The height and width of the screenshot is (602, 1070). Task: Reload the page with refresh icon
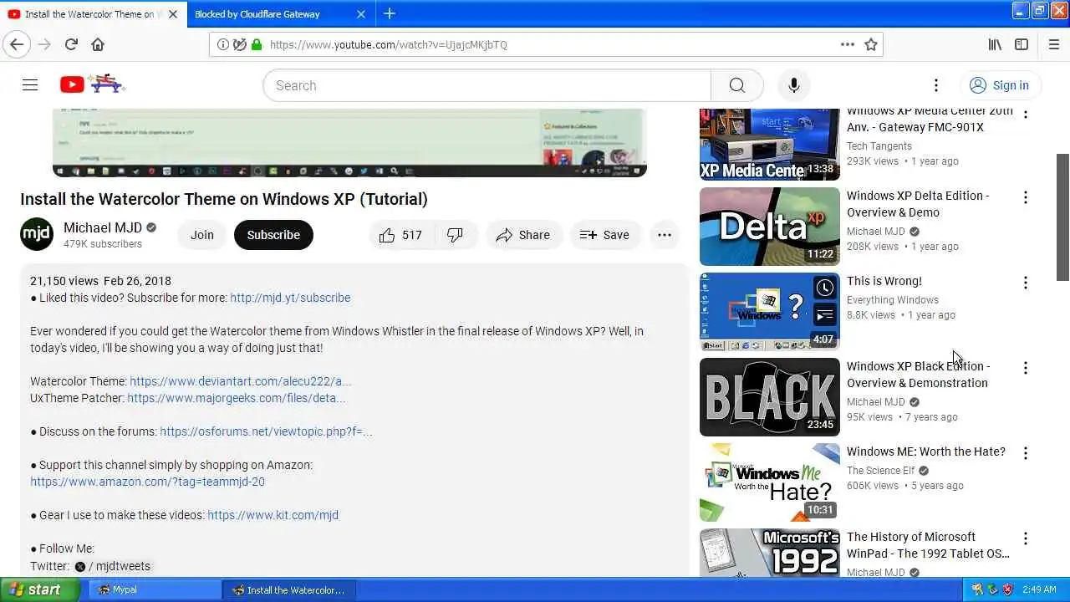coord(71,44)
